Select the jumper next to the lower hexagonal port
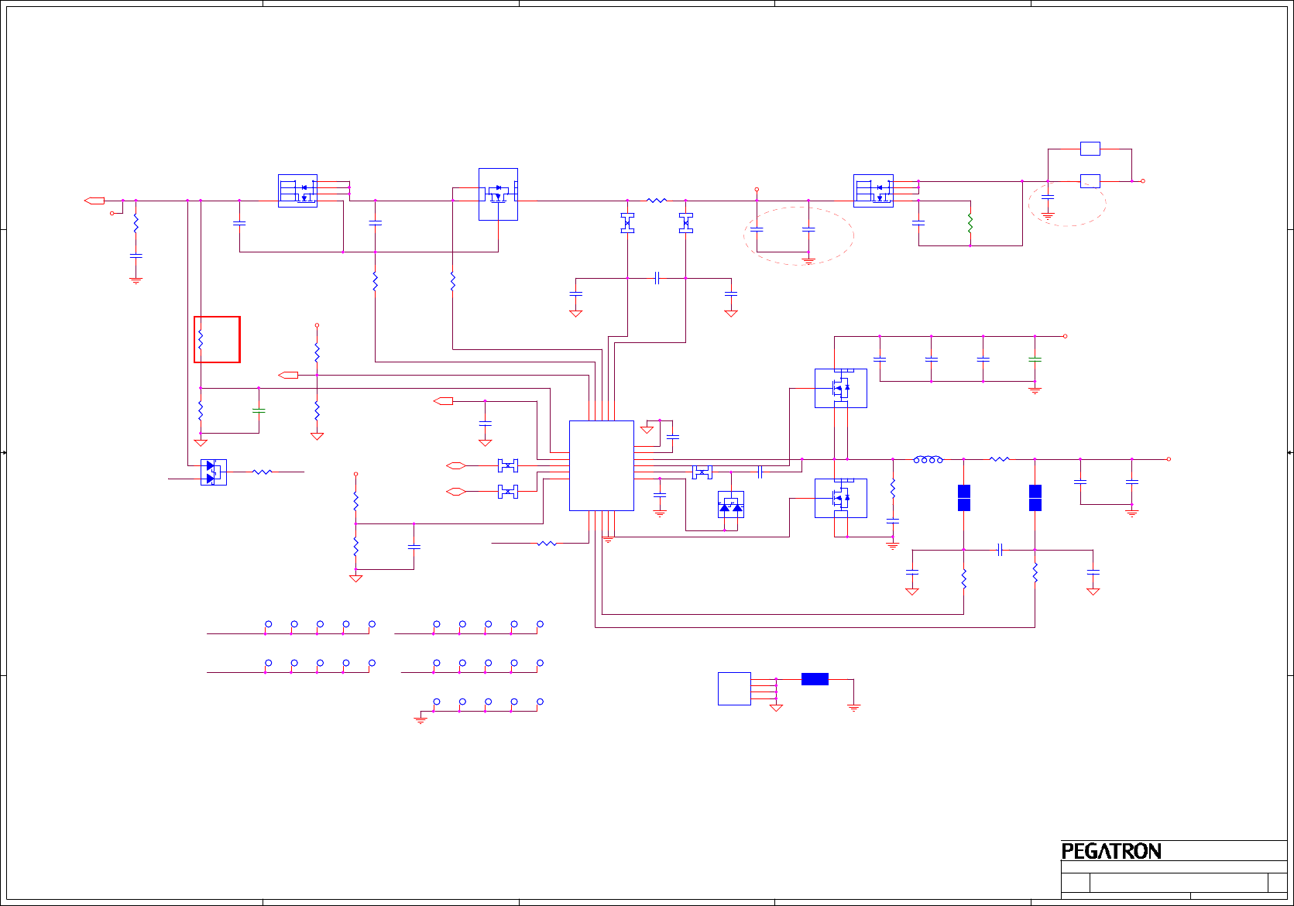 pos(508,492)
